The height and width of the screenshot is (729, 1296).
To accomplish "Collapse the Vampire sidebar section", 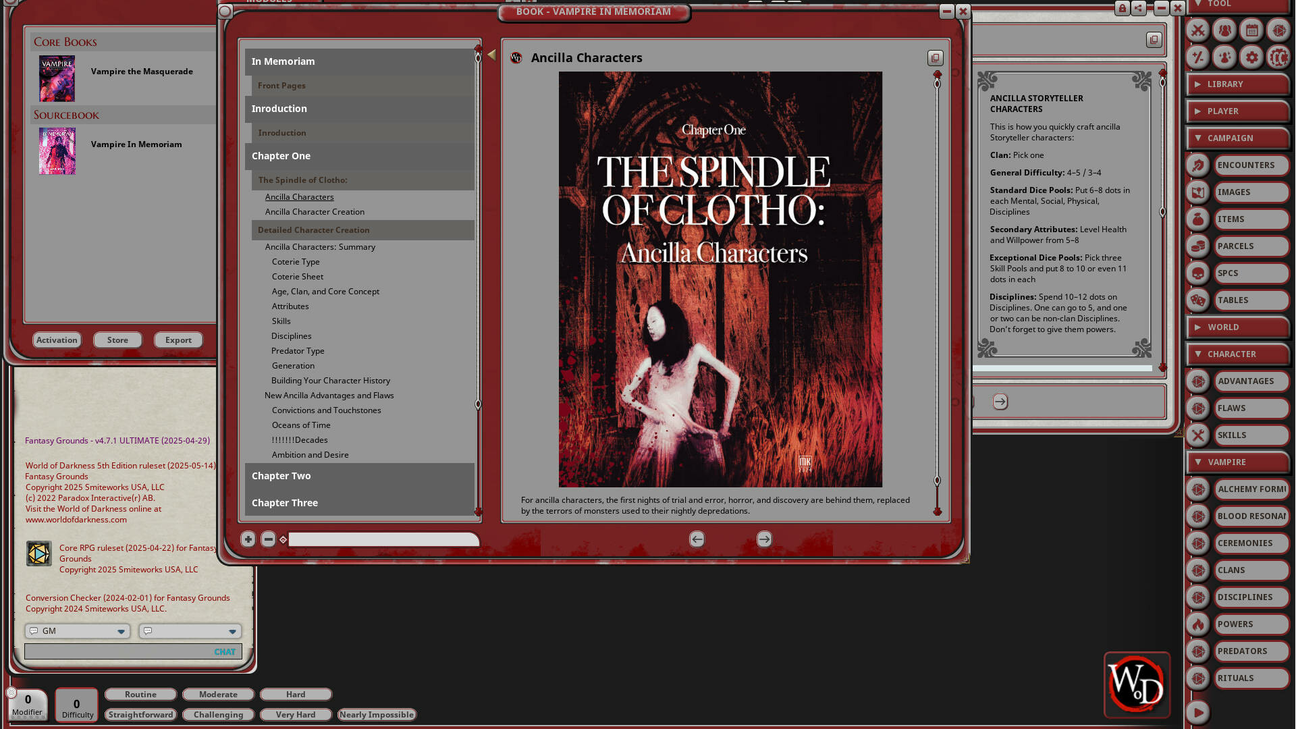I will click(x=1237, y=462).
